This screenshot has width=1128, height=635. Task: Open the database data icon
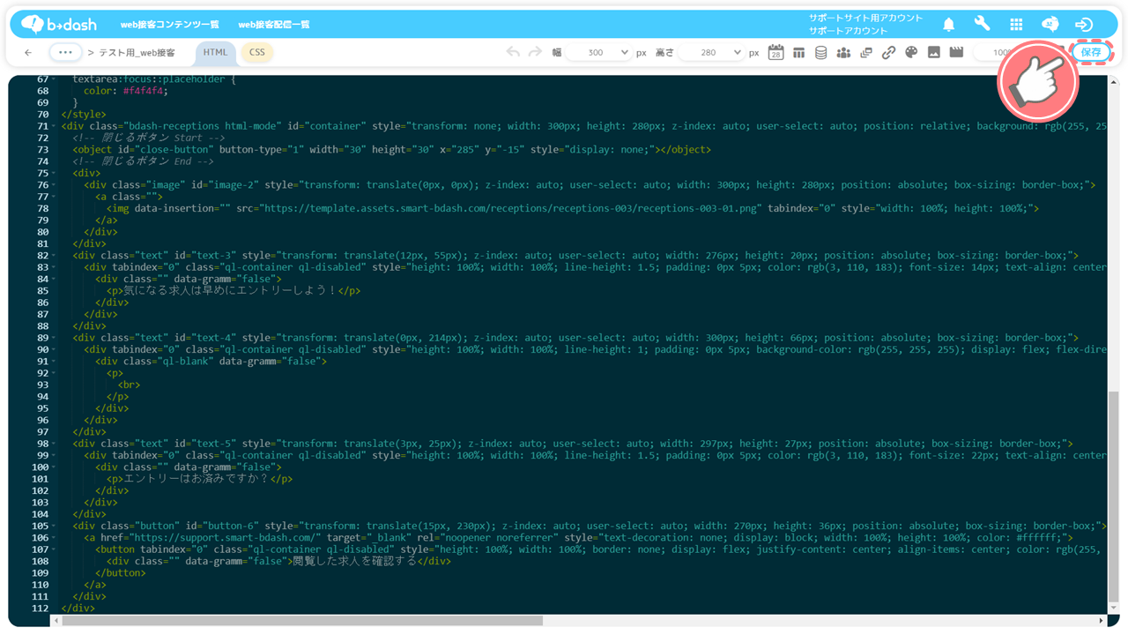820,53
